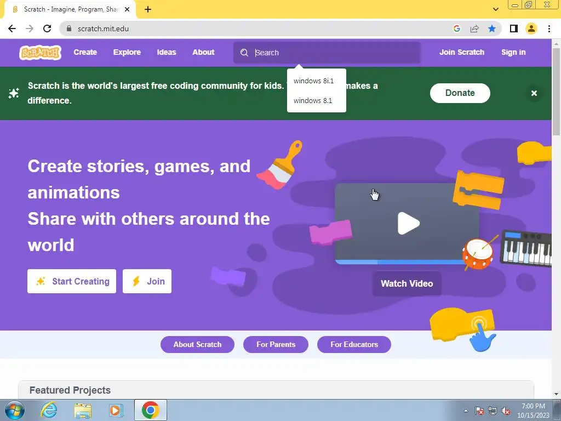Click the Action Center flag icon
Screen dimensions: 561x421
pos(479,411)
